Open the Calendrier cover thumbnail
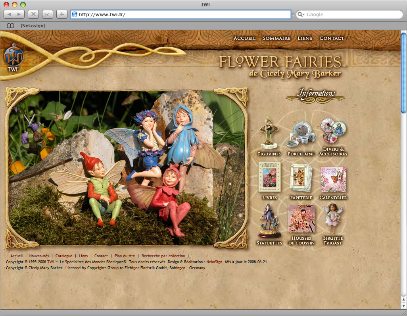 (x=333, y=179)
